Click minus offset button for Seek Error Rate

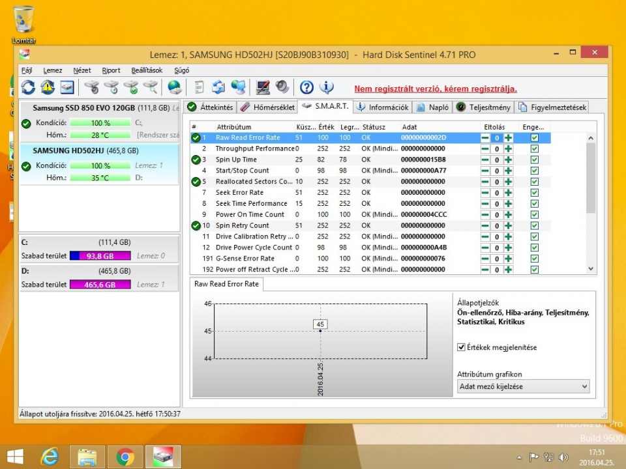click(x=485, y=193)
